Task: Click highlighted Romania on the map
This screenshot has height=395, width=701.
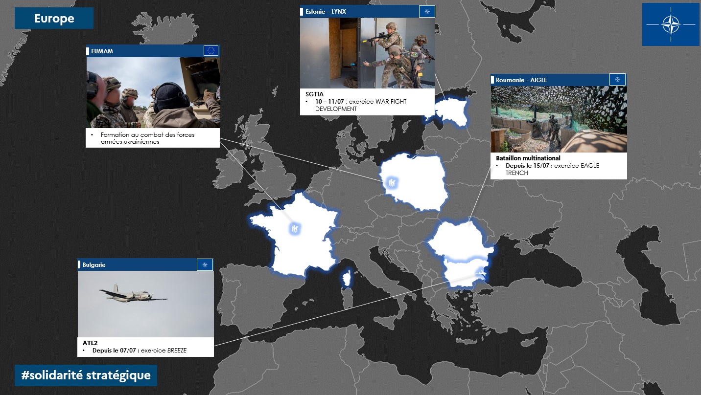Action: [460, 241]
